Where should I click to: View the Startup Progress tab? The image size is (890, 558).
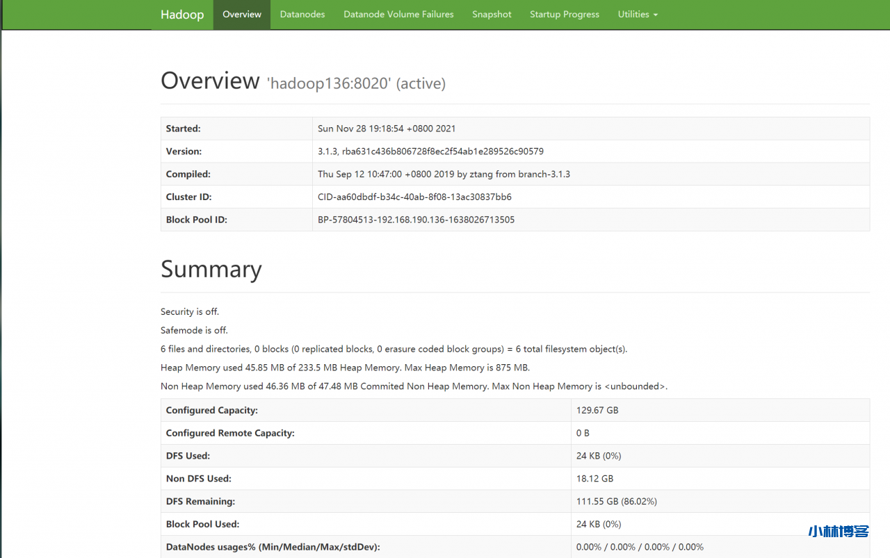pos(564,15)
